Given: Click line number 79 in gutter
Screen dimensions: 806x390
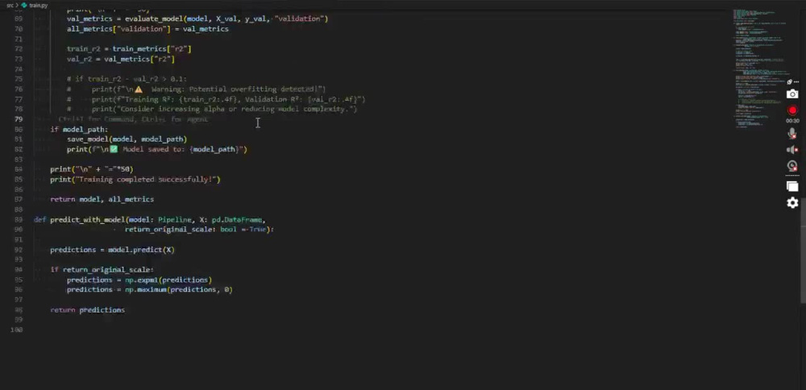Looking at the screenshot, I should [x=19, y=119].
